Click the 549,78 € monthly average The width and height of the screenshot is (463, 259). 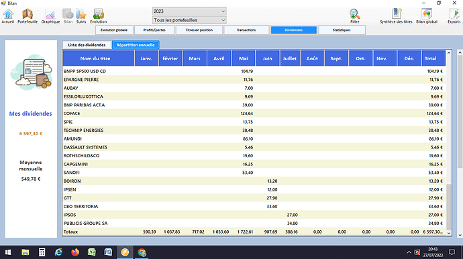pos(31,179)
